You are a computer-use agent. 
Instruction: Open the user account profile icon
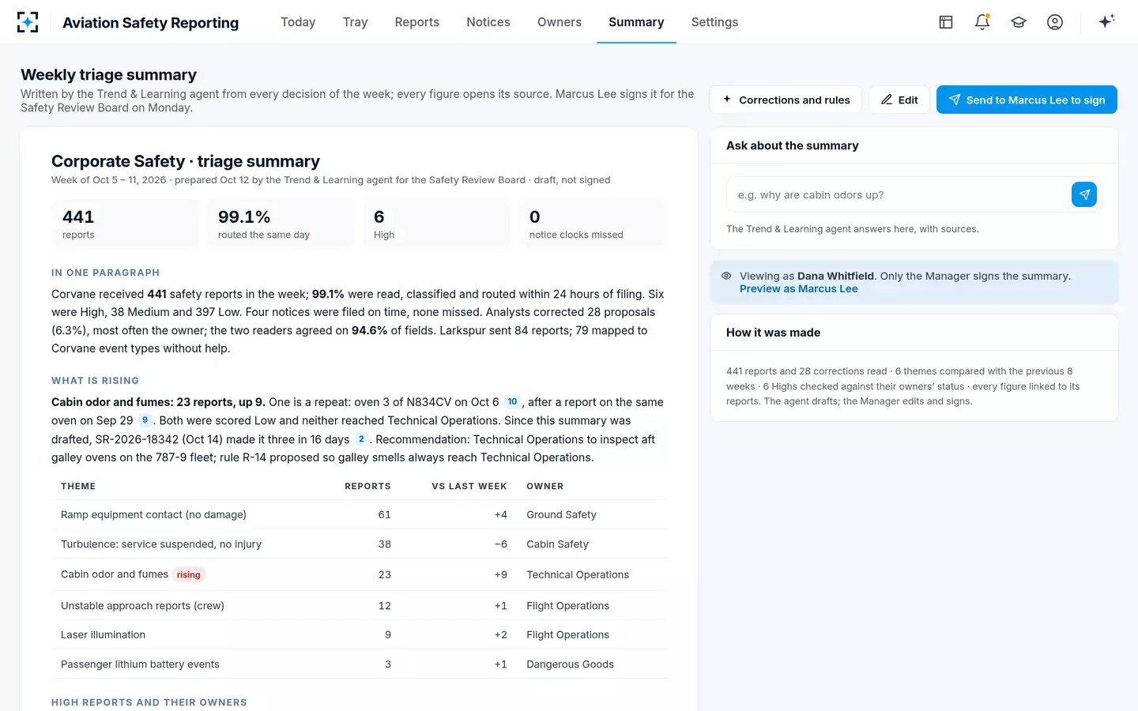[1055, 22]
